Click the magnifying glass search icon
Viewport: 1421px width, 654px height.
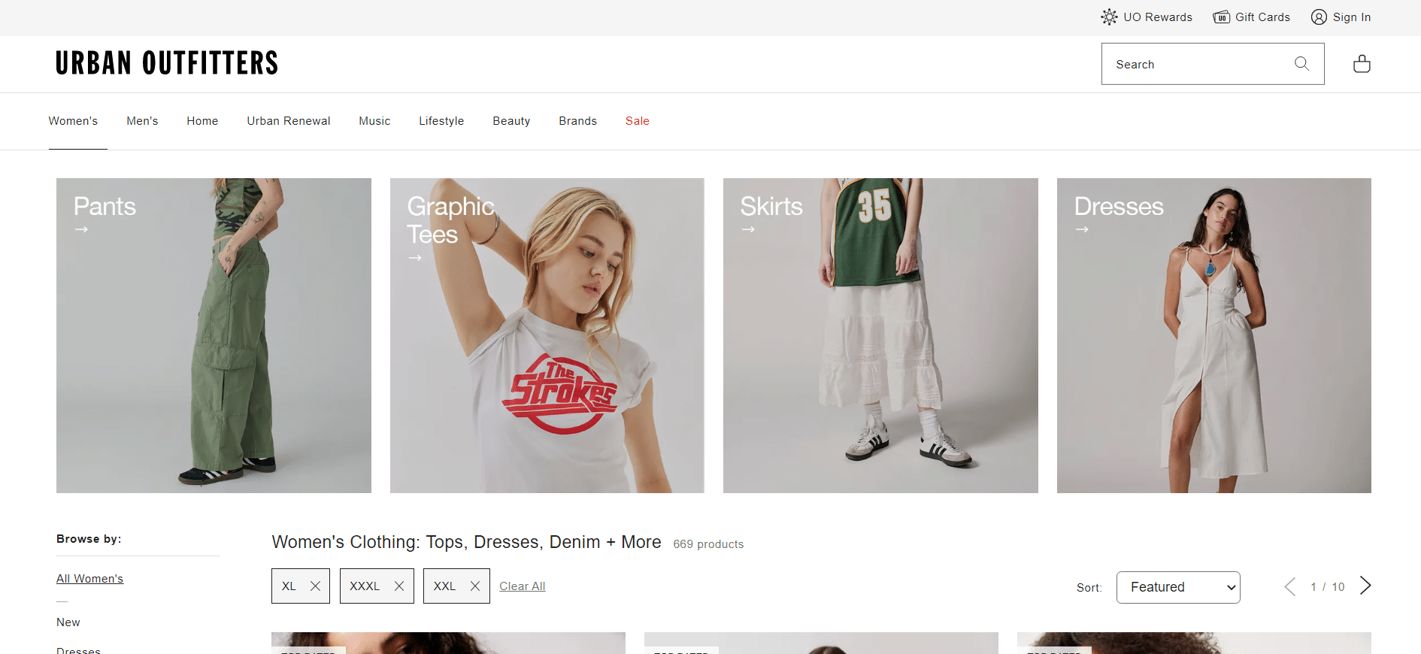1301,64
